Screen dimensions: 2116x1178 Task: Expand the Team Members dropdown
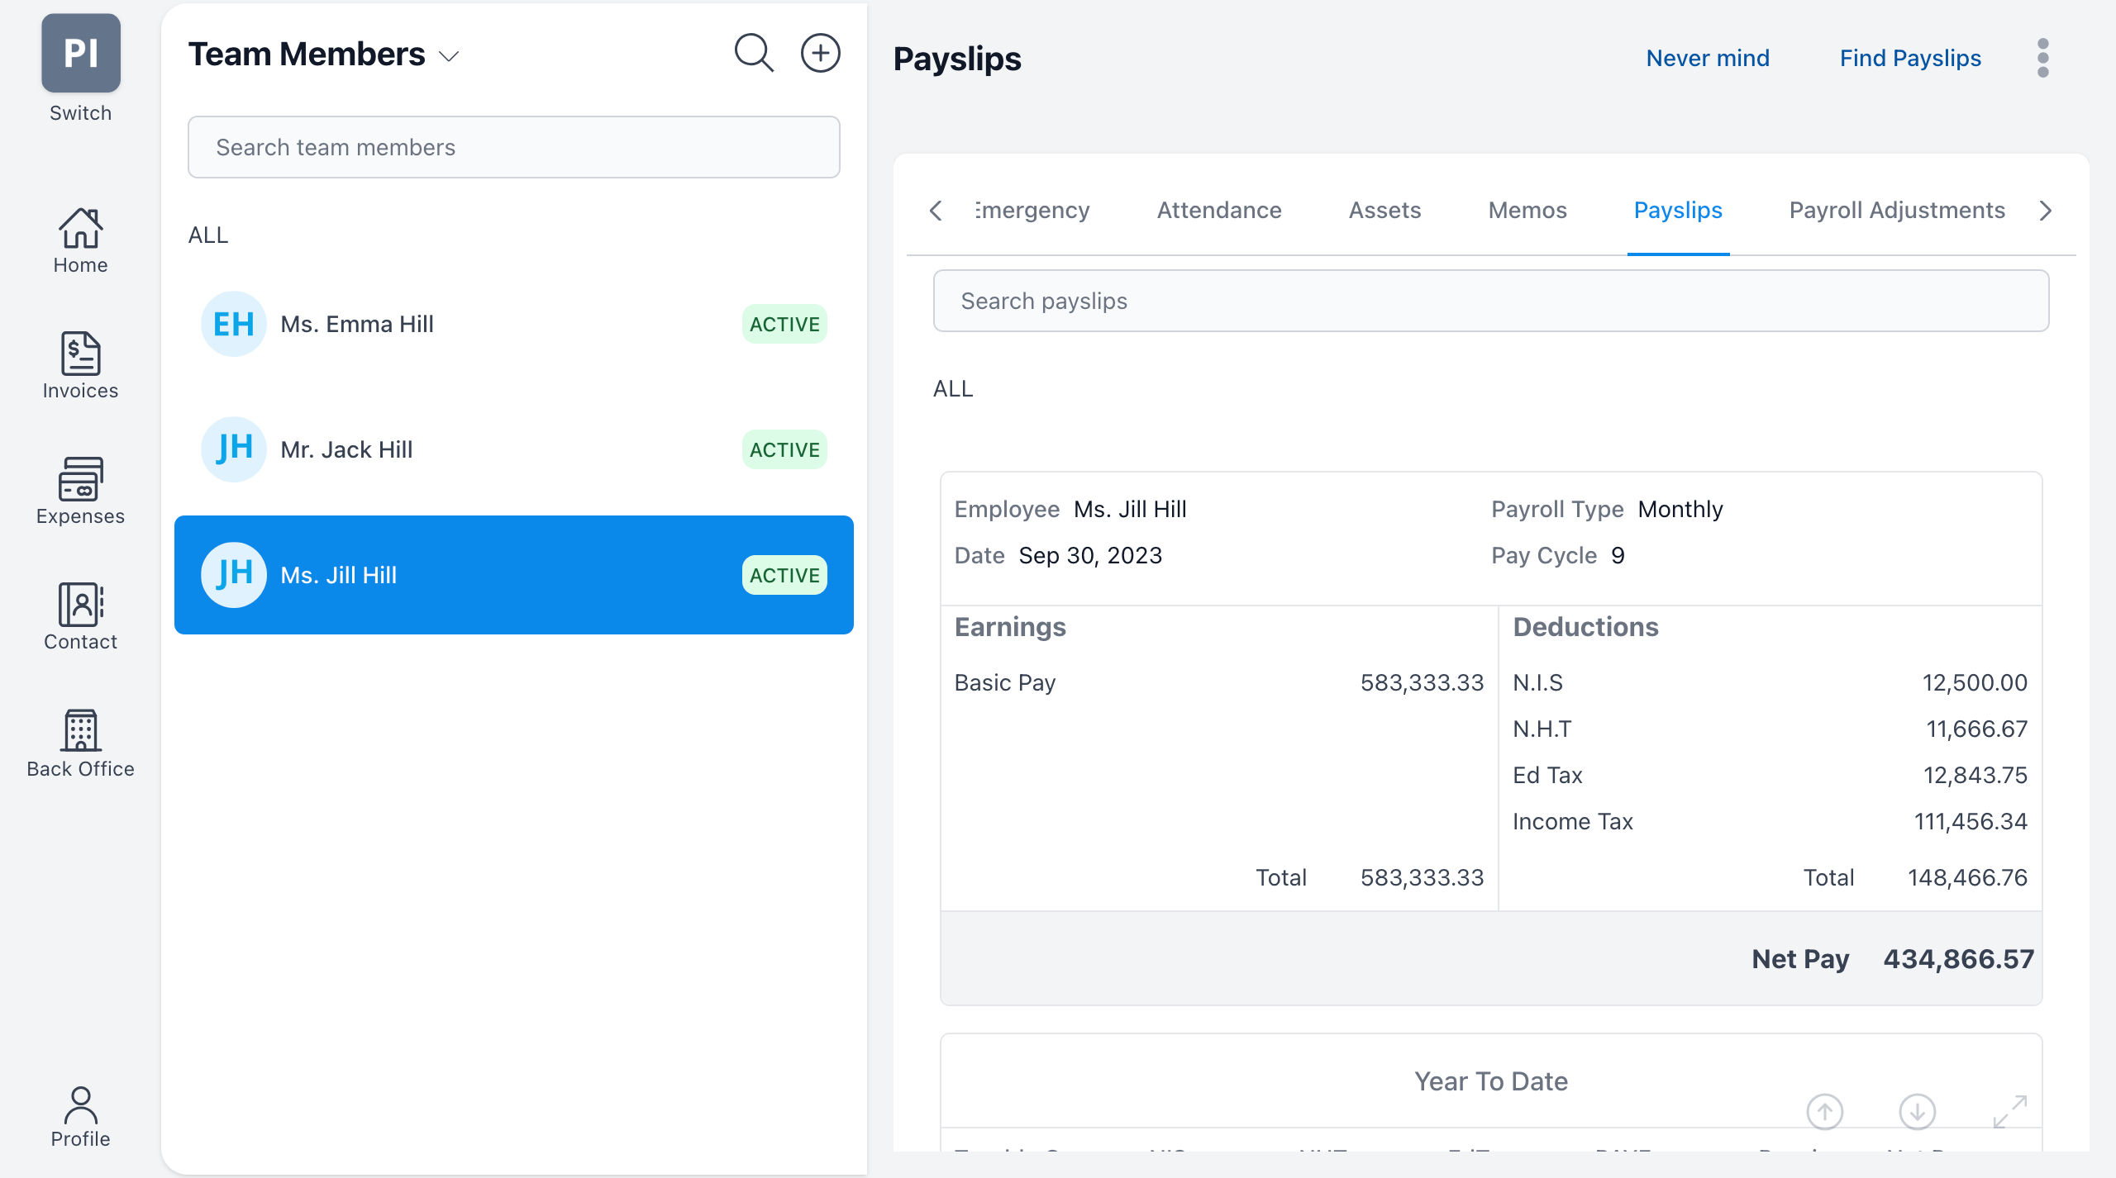449,56
